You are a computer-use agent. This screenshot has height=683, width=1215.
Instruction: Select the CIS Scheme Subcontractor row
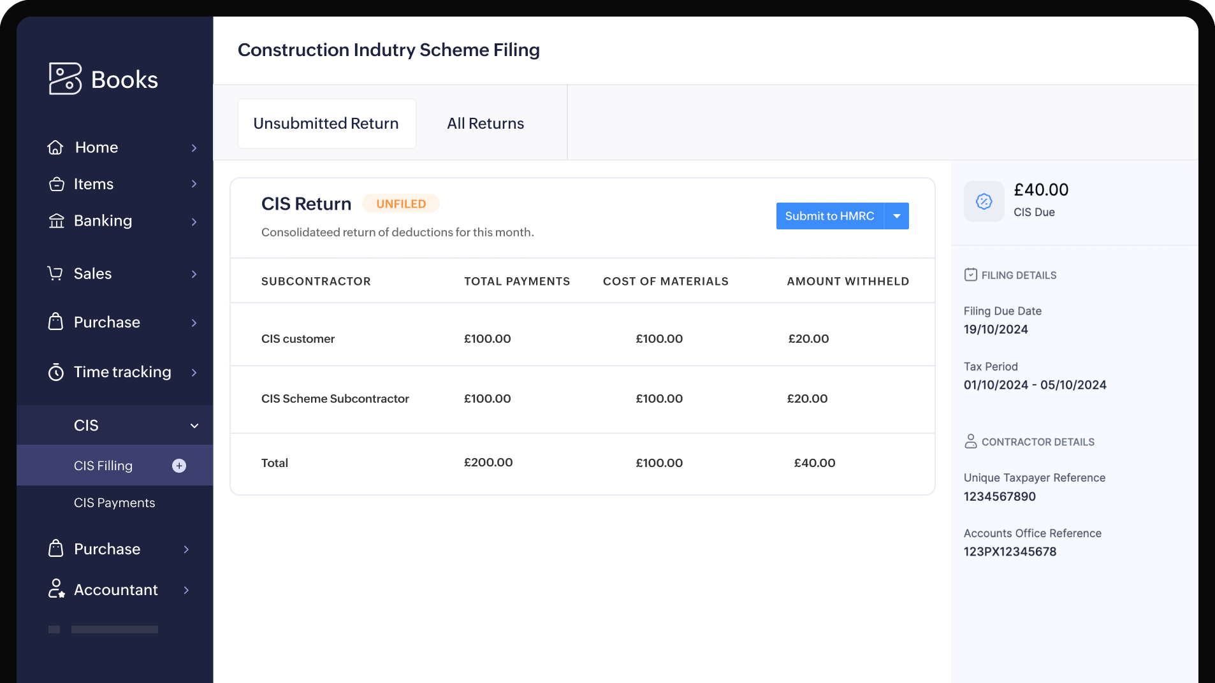pyautogui.click(x=335, y=399)
